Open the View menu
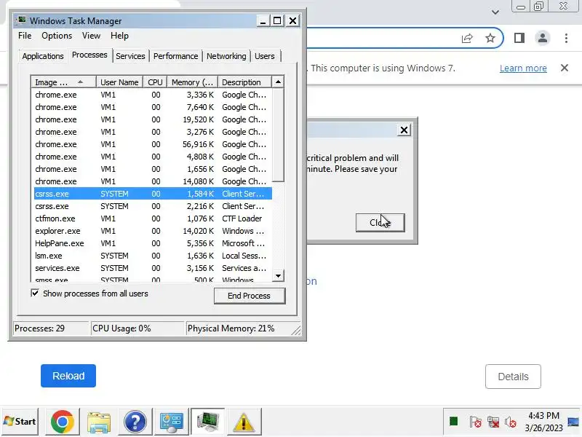 click(x=92, y=36)
